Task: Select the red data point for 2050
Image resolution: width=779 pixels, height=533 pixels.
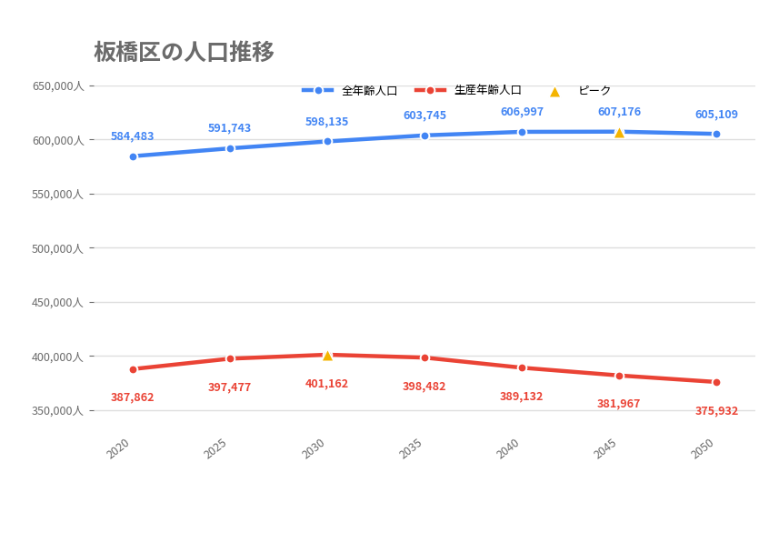Action: (716, 382)
